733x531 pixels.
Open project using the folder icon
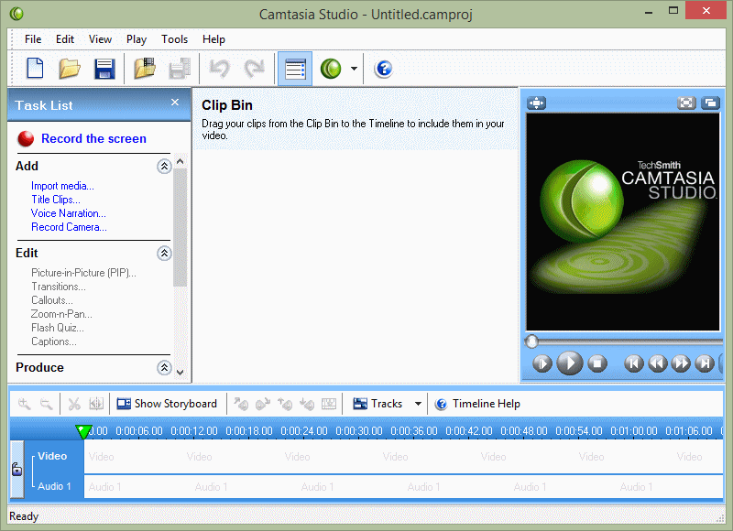click(70, 69)
